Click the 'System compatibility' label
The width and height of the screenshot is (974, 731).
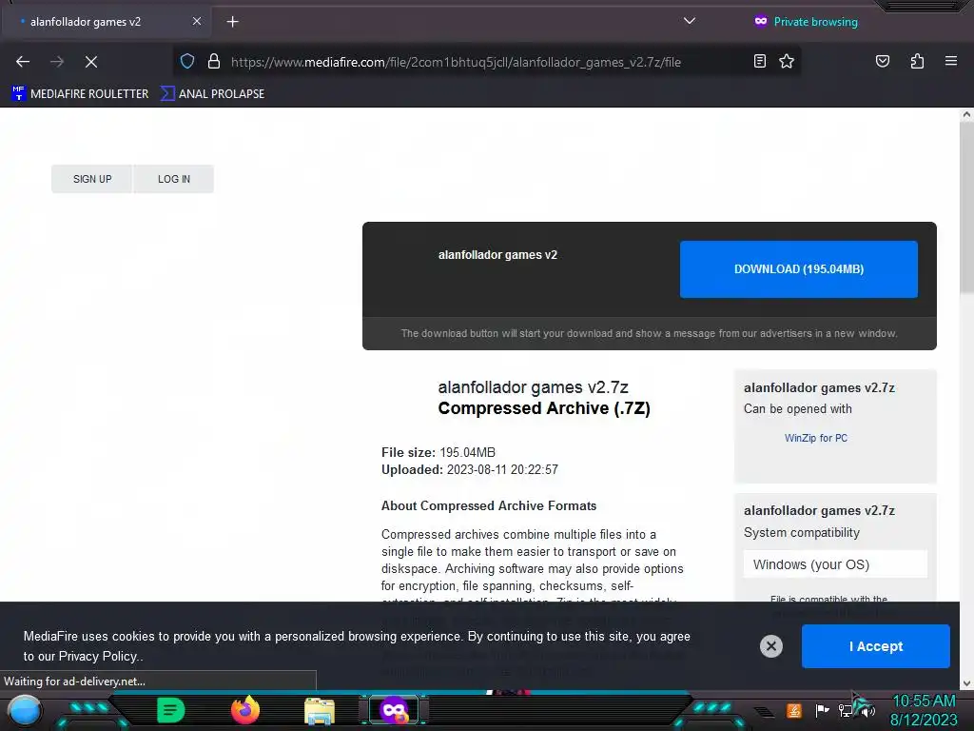[802, 533]
